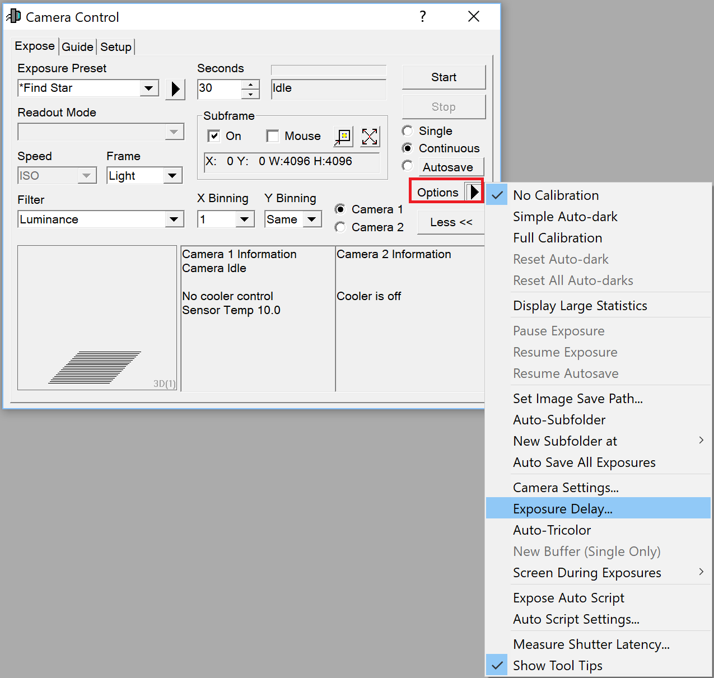
Task: Click the help question mark icon
Action: (423, 17)
